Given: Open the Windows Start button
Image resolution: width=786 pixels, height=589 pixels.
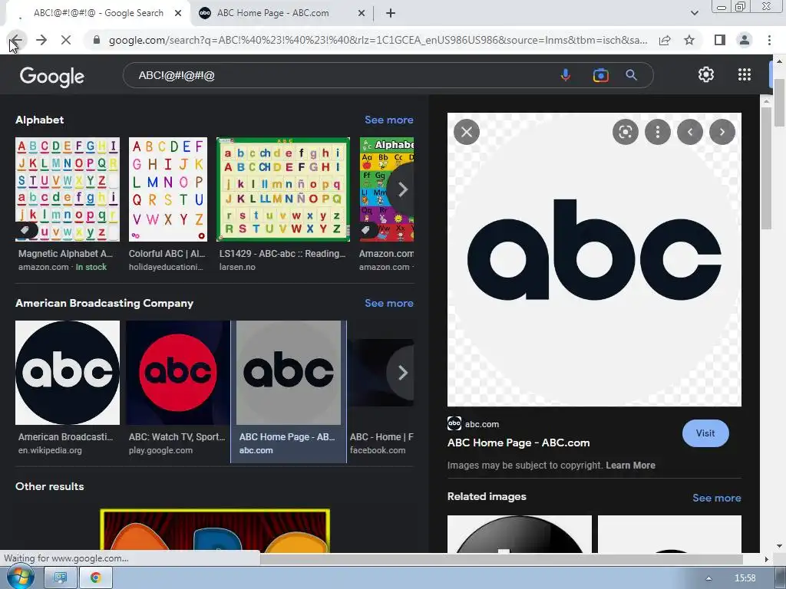Looking at the screenshot, I should (19, 577).
